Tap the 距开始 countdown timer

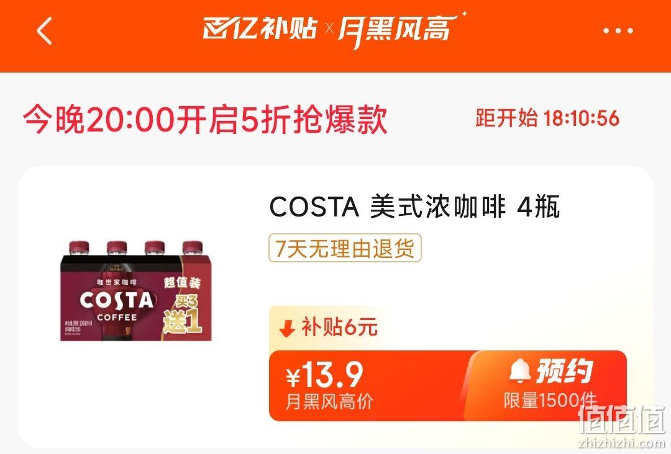[547, 118]
